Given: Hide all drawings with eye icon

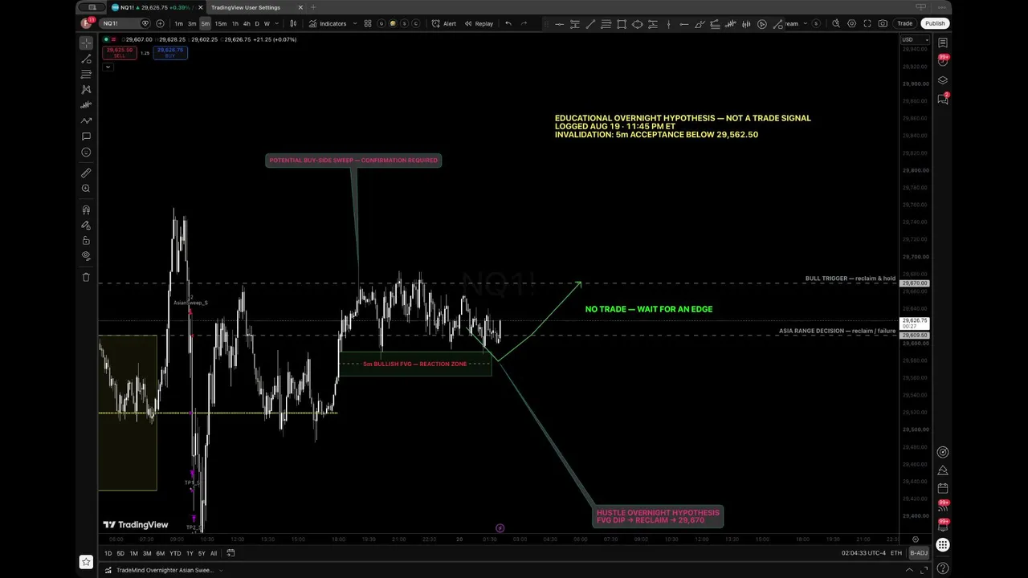Looking at the screenshot, I should pyautogui.click(x=86, y=255).
